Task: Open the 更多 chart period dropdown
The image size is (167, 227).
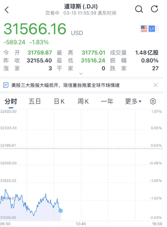Action: [x=133, y=101]
